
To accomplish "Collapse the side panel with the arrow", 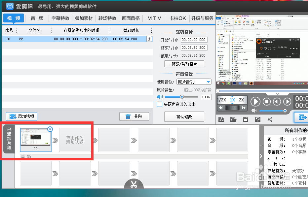I will 261,156.
